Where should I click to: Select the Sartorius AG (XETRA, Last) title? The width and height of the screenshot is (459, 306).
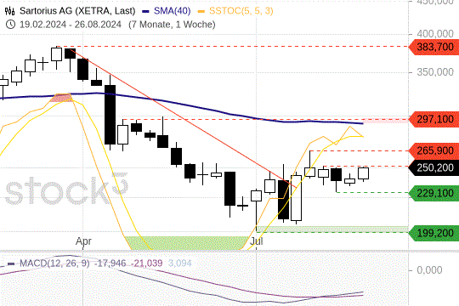pyautogui.click(x=77, y=11)
